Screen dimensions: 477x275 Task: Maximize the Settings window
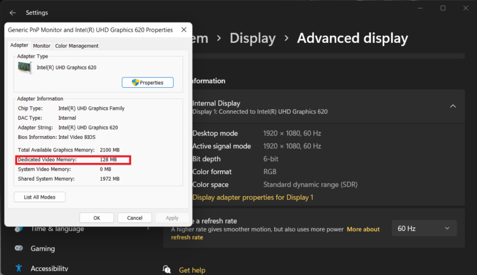[443, 8]
